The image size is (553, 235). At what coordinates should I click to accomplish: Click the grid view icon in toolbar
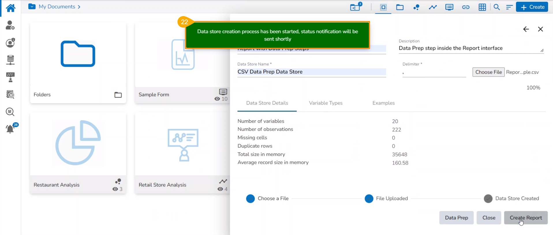(482, 7)
